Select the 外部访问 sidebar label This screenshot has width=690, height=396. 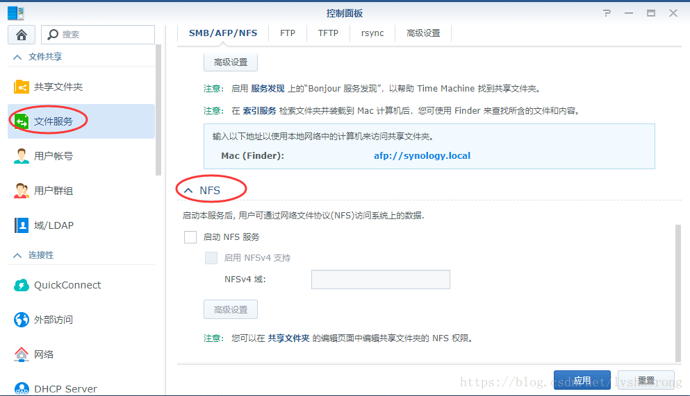click(54, 320)
